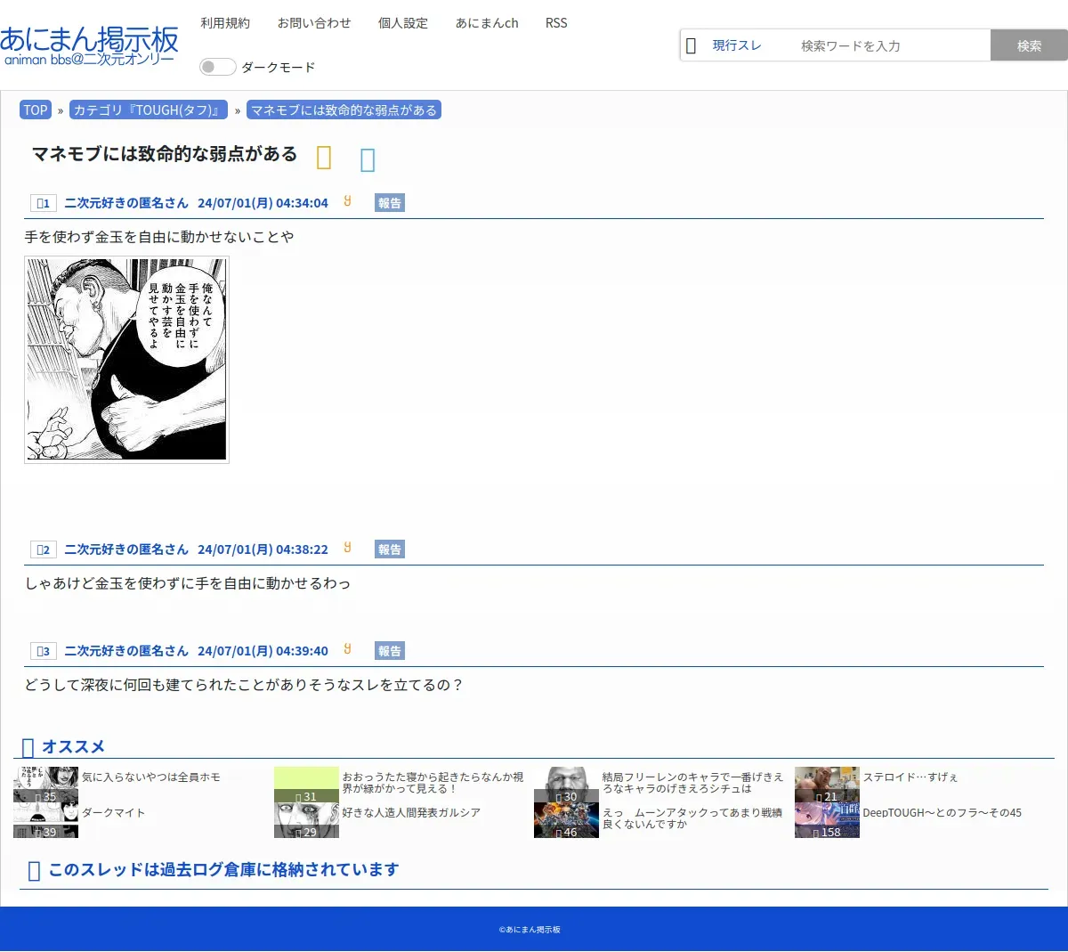The image size is (1068, 952).
Task: Click the orange icon on post 2 header
Action: 347,548
